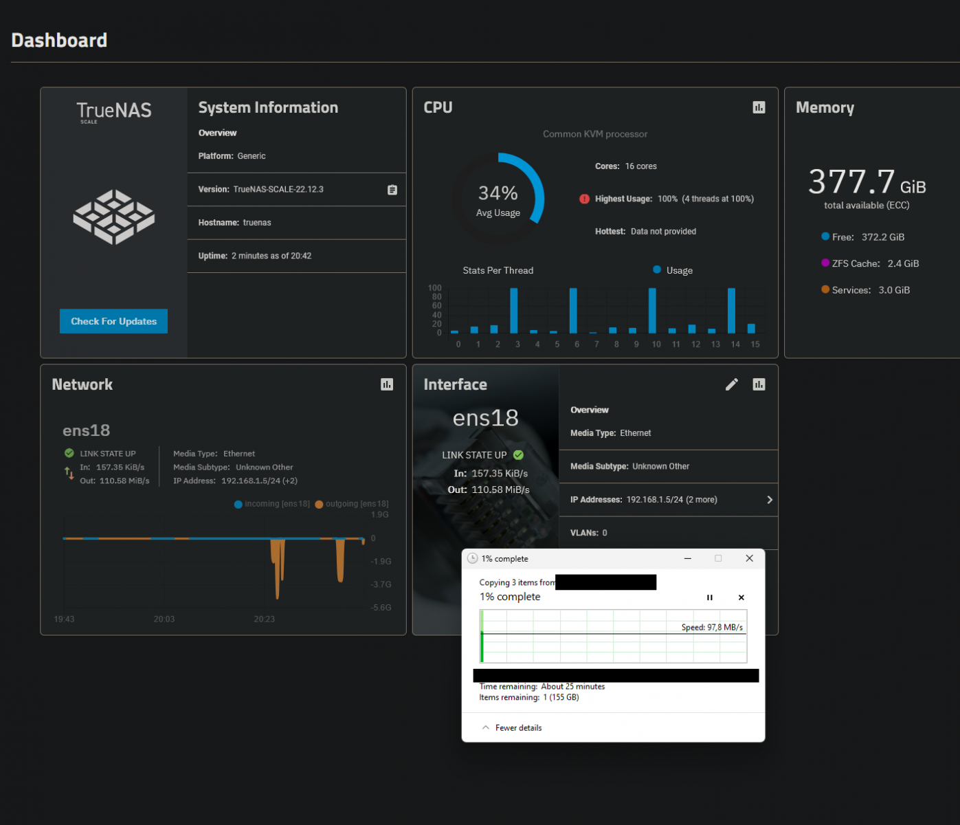
Task: Pause the file copy operation
Action: coord(710,597)
